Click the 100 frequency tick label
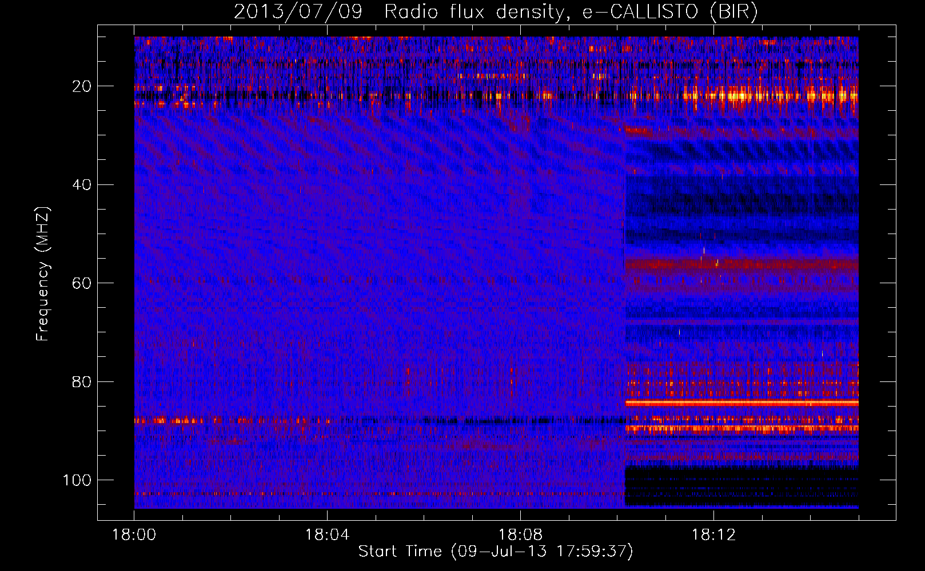This screenshot has height=571, width=925. pos(77,480)
